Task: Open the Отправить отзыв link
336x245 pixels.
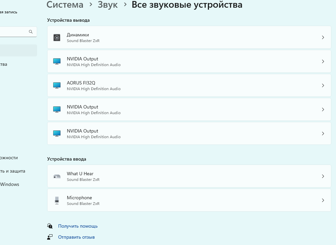Action: pyautogui.click(x=76, y=237)
